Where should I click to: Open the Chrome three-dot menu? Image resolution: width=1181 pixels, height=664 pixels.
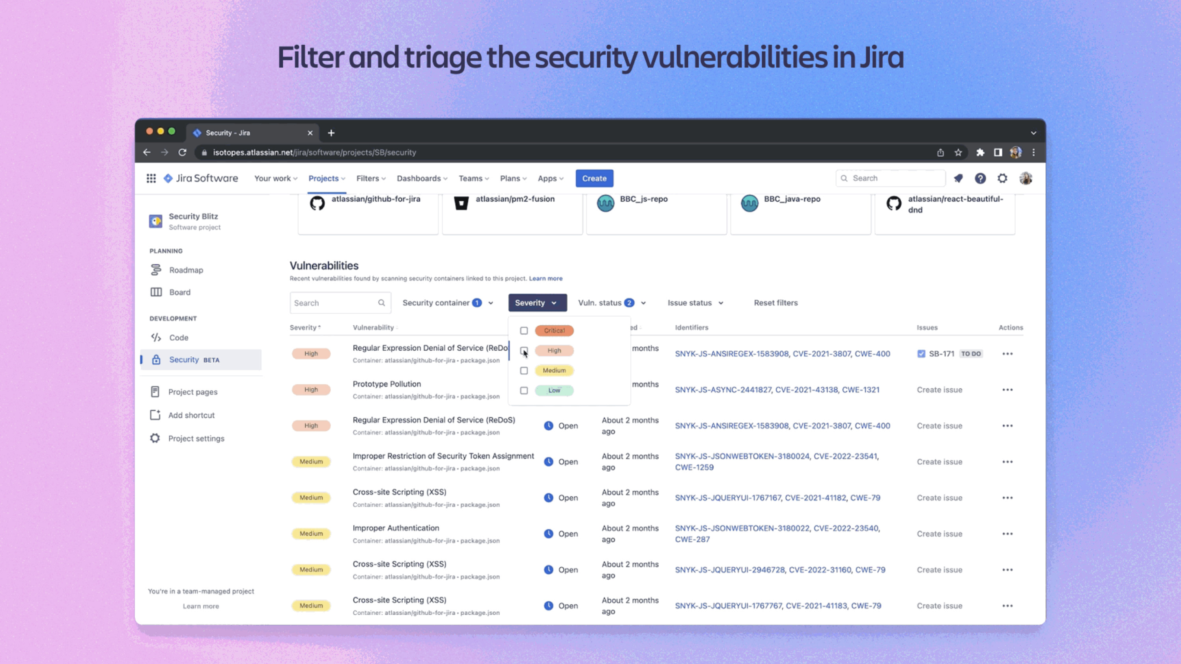(1033, 153)
